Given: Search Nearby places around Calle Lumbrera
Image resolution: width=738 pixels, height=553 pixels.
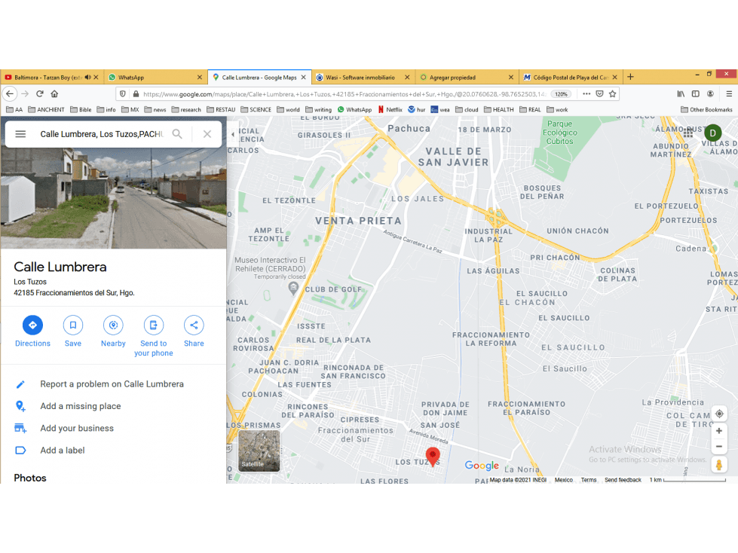Looking at the screenshot, I should (113, 331).
